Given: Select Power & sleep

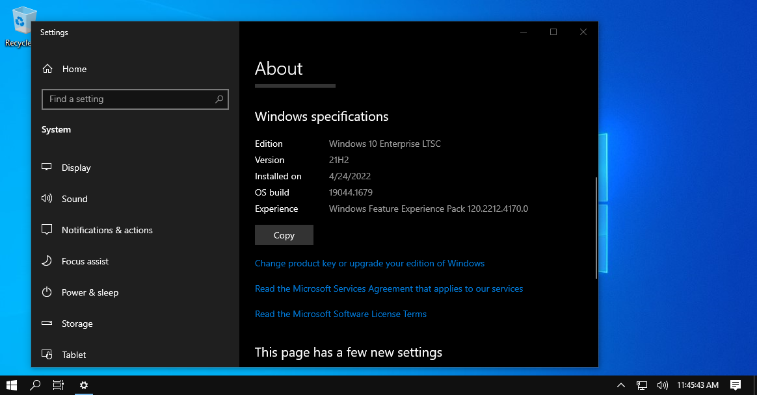Looking at the screenshot, I should 135,292.
